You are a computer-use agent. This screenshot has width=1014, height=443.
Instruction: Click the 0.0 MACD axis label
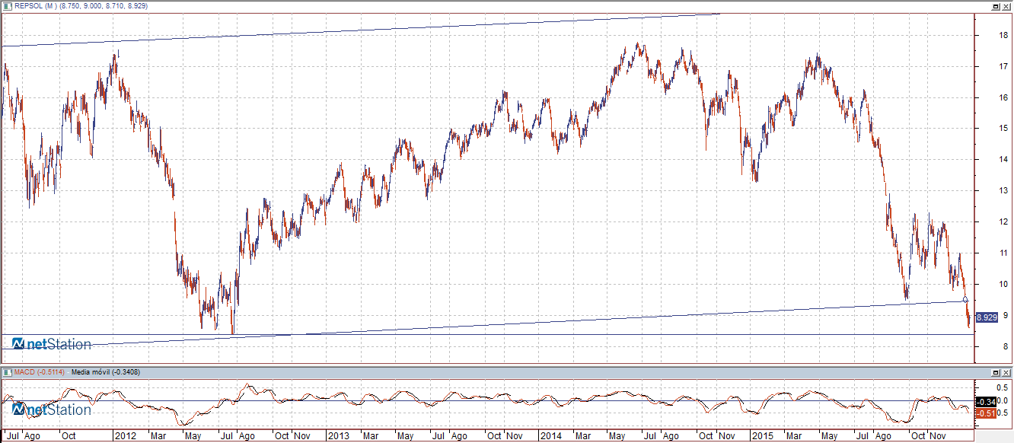click(1003, 401)
